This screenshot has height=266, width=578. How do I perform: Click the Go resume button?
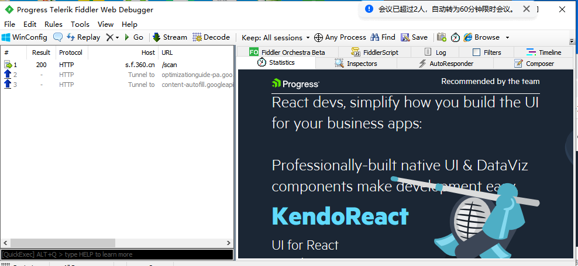coord(134,37)
